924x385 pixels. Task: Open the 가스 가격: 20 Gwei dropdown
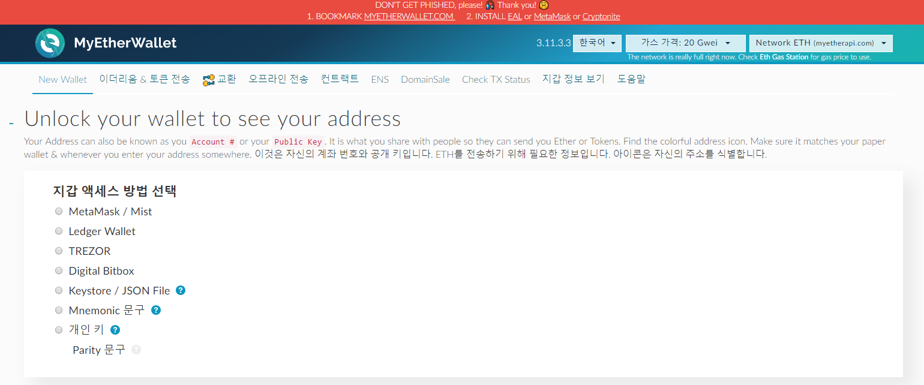point(685,43)
